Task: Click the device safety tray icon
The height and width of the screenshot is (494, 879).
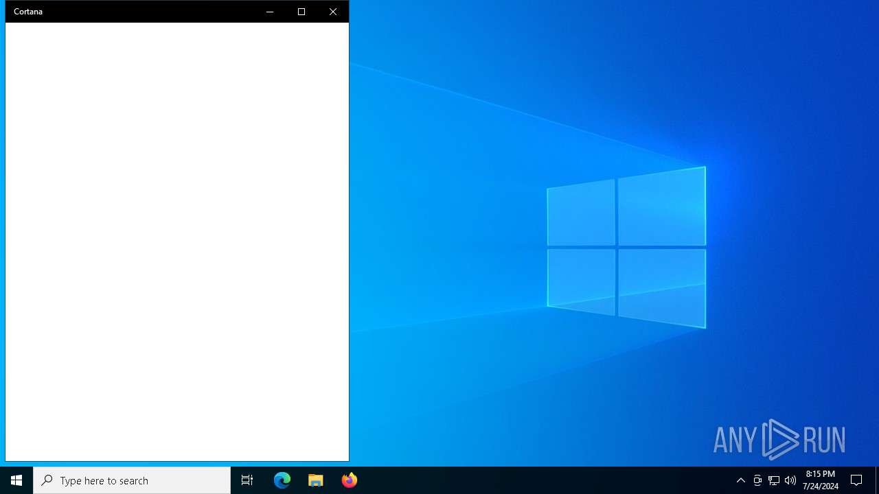Action: [757, 480]
